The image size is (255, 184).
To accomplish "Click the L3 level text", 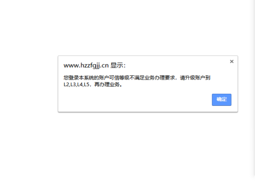I will tap(73, 85).
